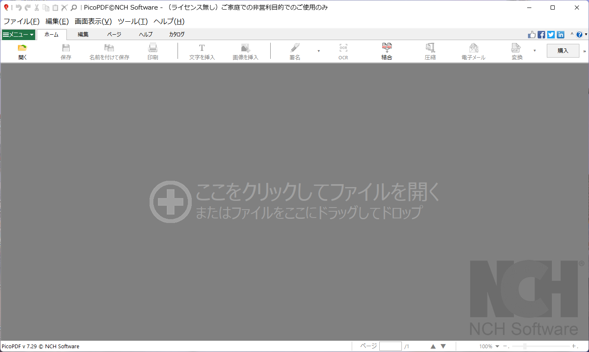Screen dimensions: 589x352
Task: Click the Open (開く) folder icon
Action: (x=23, y=48)
